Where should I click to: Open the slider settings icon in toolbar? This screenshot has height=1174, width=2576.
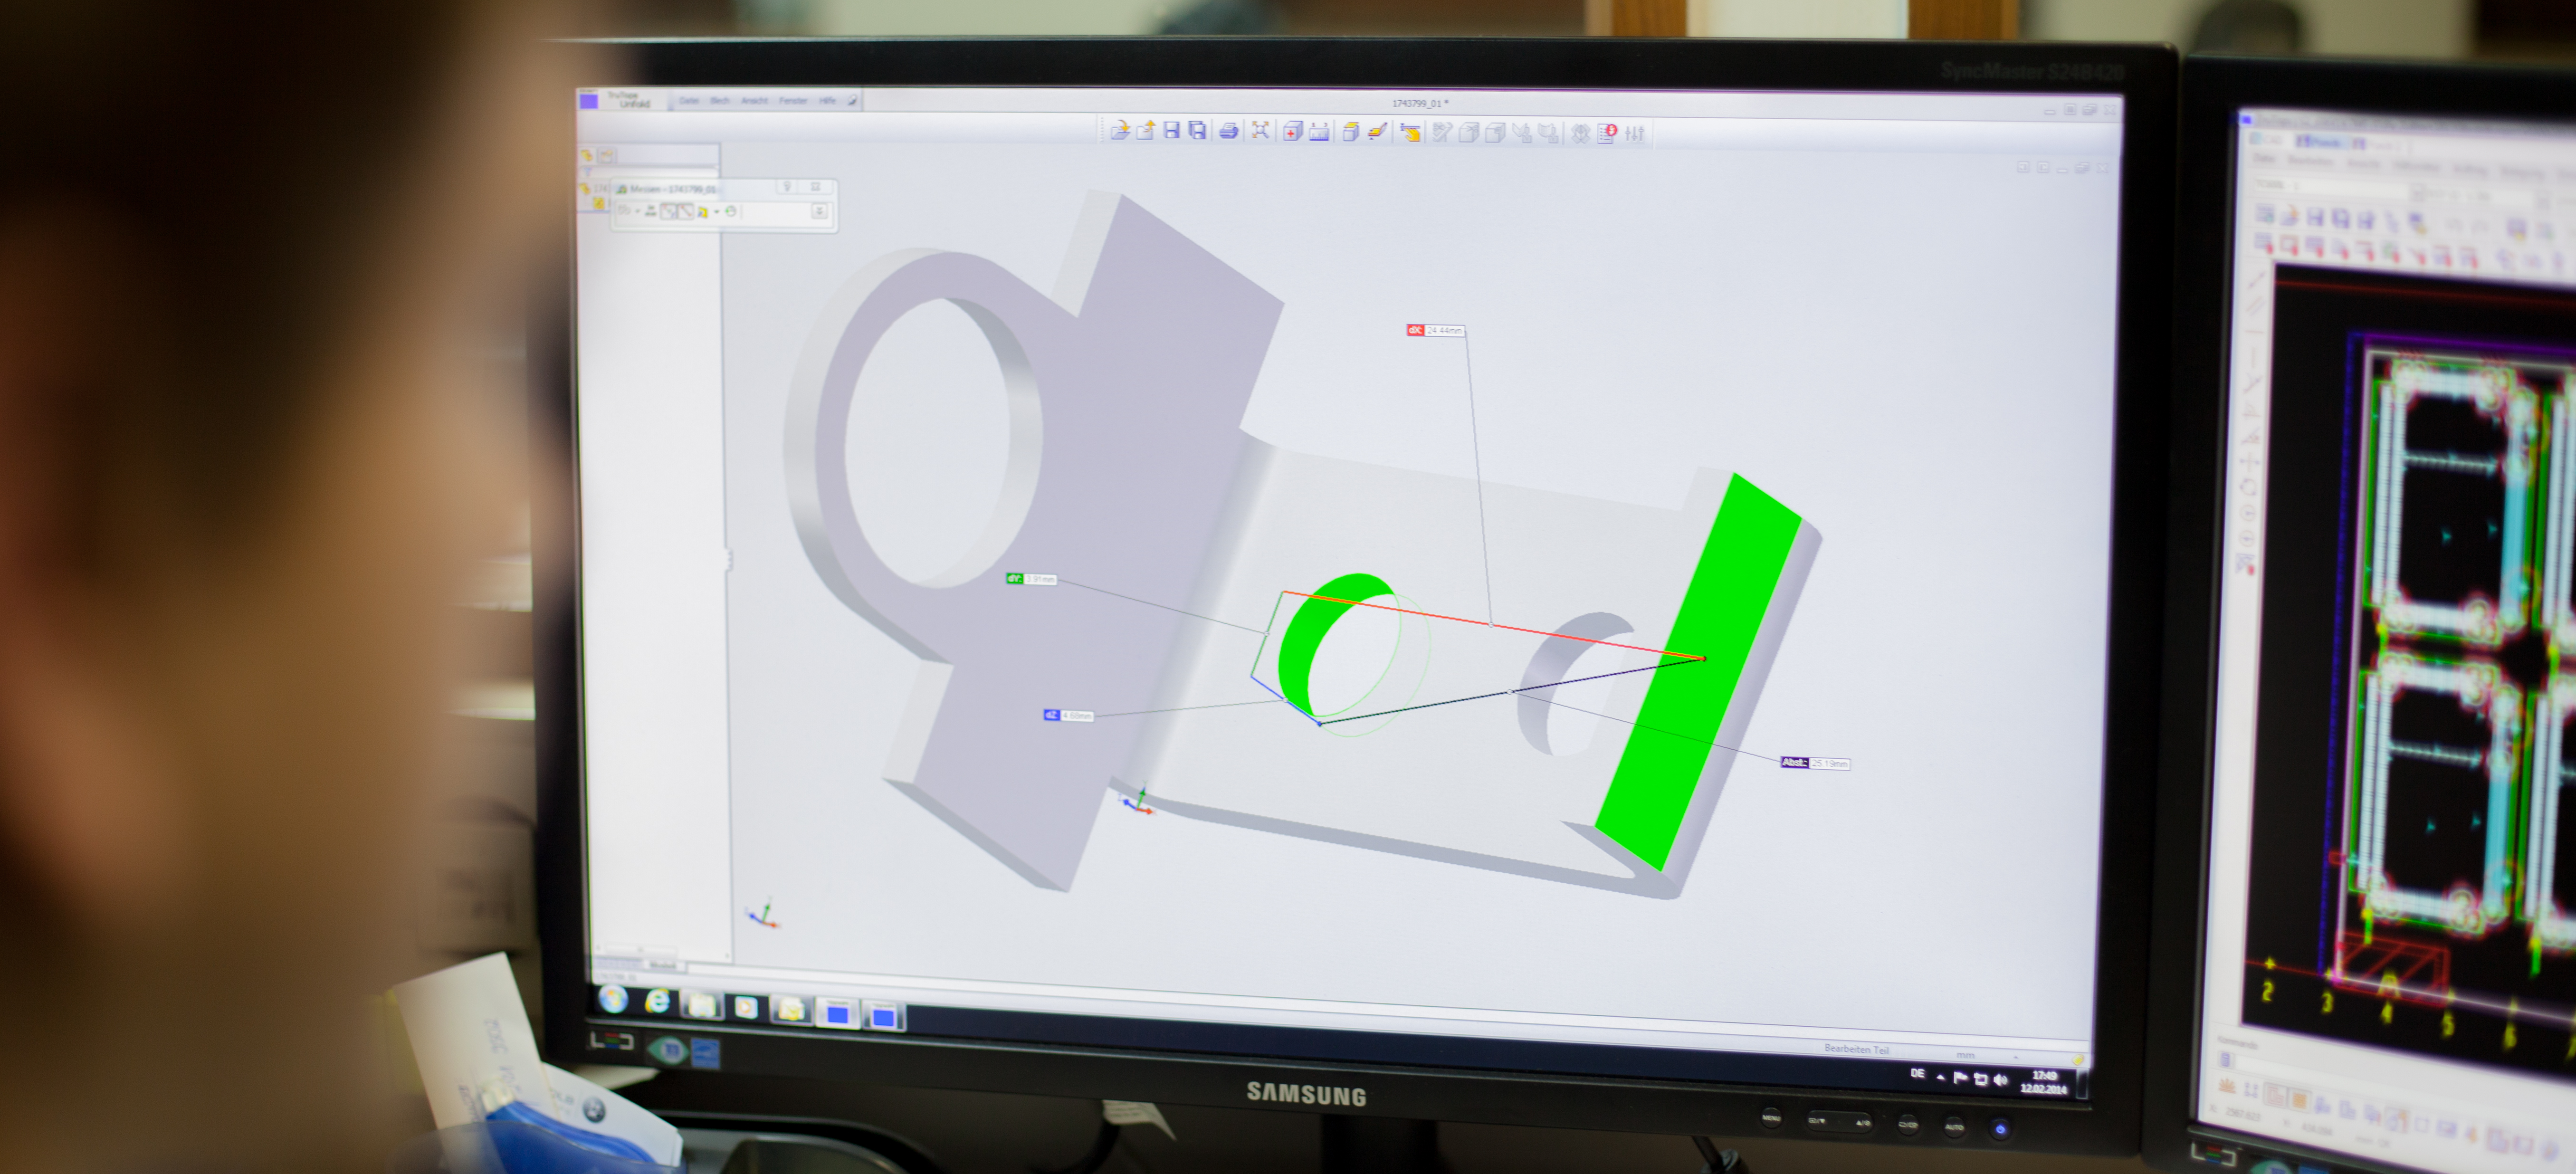click(x=1635, y=133)
